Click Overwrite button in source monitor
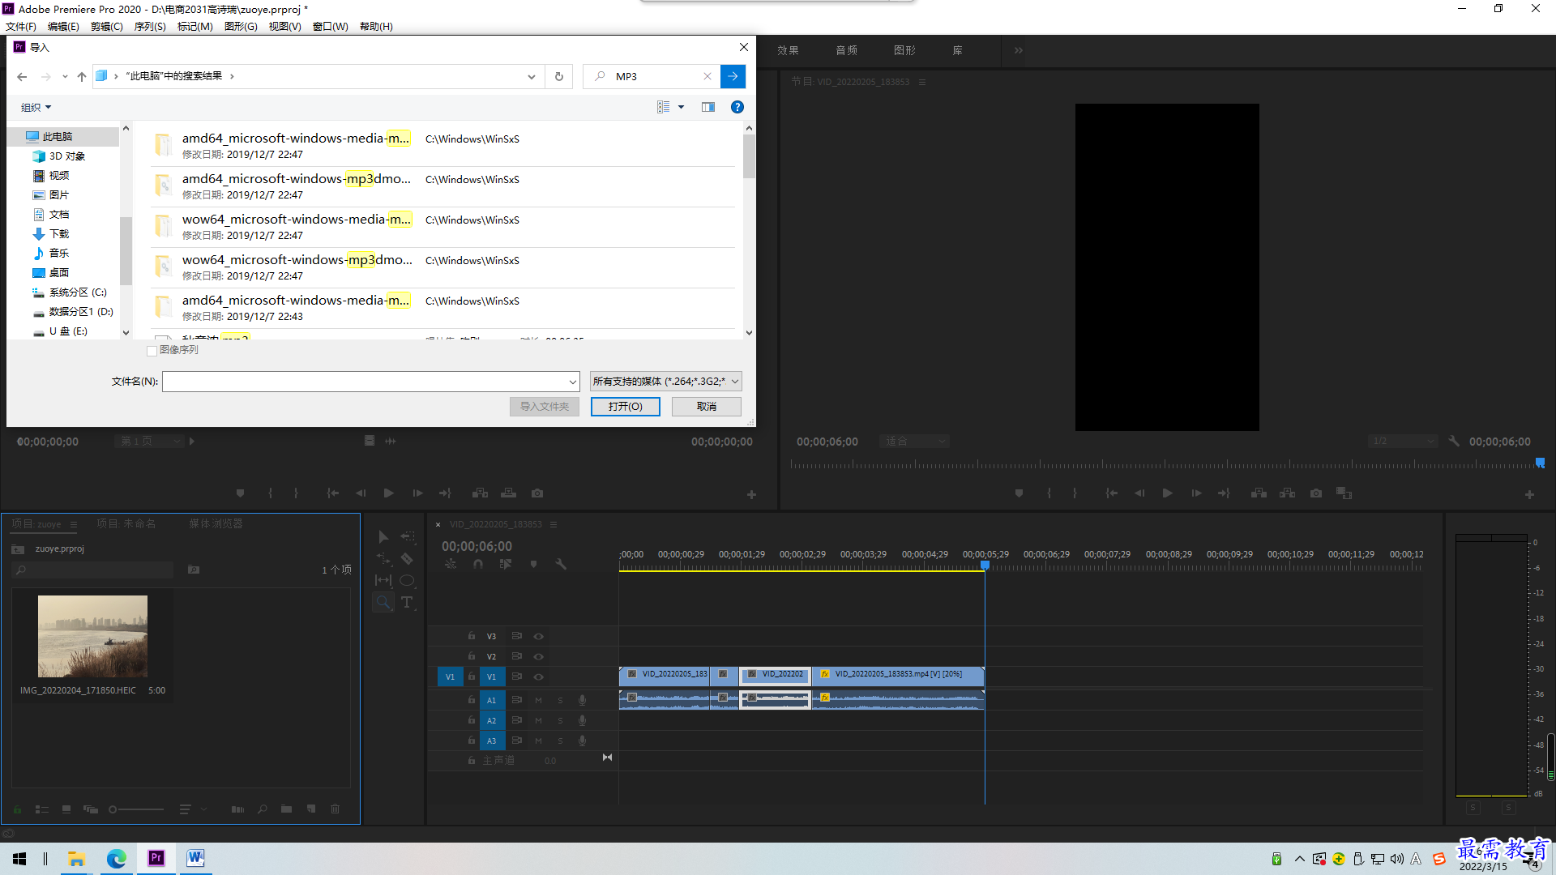The height and width of the screenshot is (875, 1556). pos(508,493)
